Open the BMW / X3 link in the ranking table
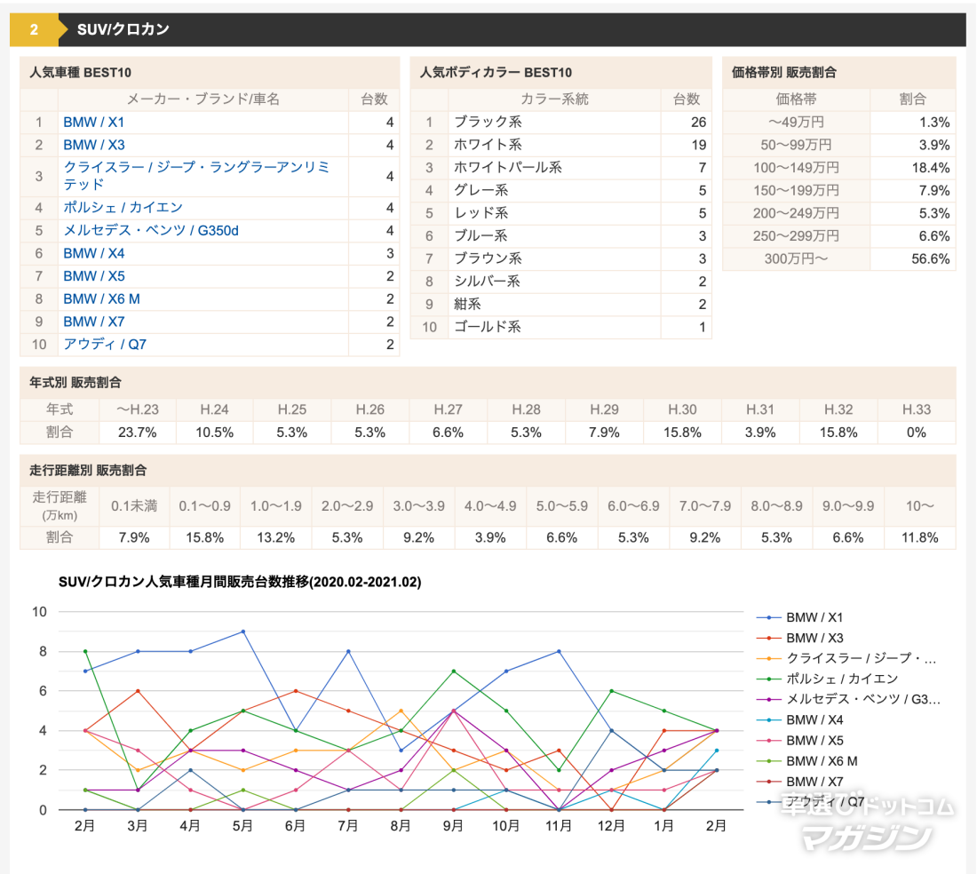The image size is (977, 874). tap(93, 145)
